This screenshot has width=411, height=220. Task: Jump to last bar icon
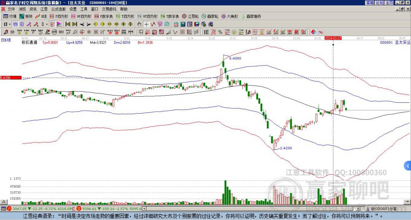coord(75,24)
